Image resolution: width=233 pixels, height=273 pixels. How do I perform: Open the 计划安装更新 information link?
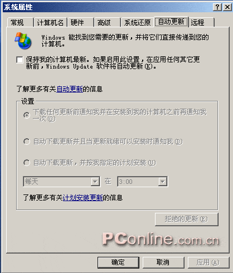[83, 198]
